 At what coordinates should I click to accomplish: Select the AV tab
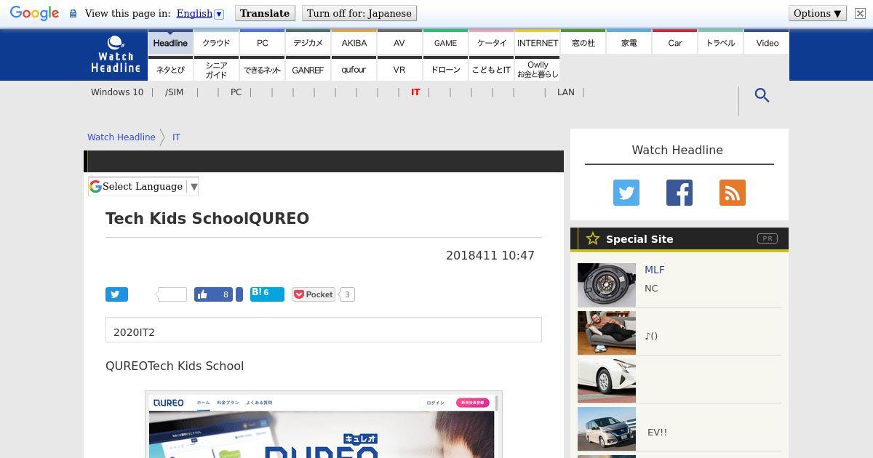399,42
